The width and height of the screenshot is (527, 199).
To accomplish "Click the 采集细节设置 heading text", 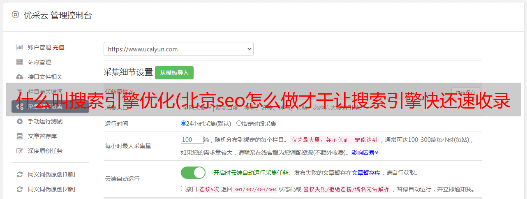I will [128, 72].
